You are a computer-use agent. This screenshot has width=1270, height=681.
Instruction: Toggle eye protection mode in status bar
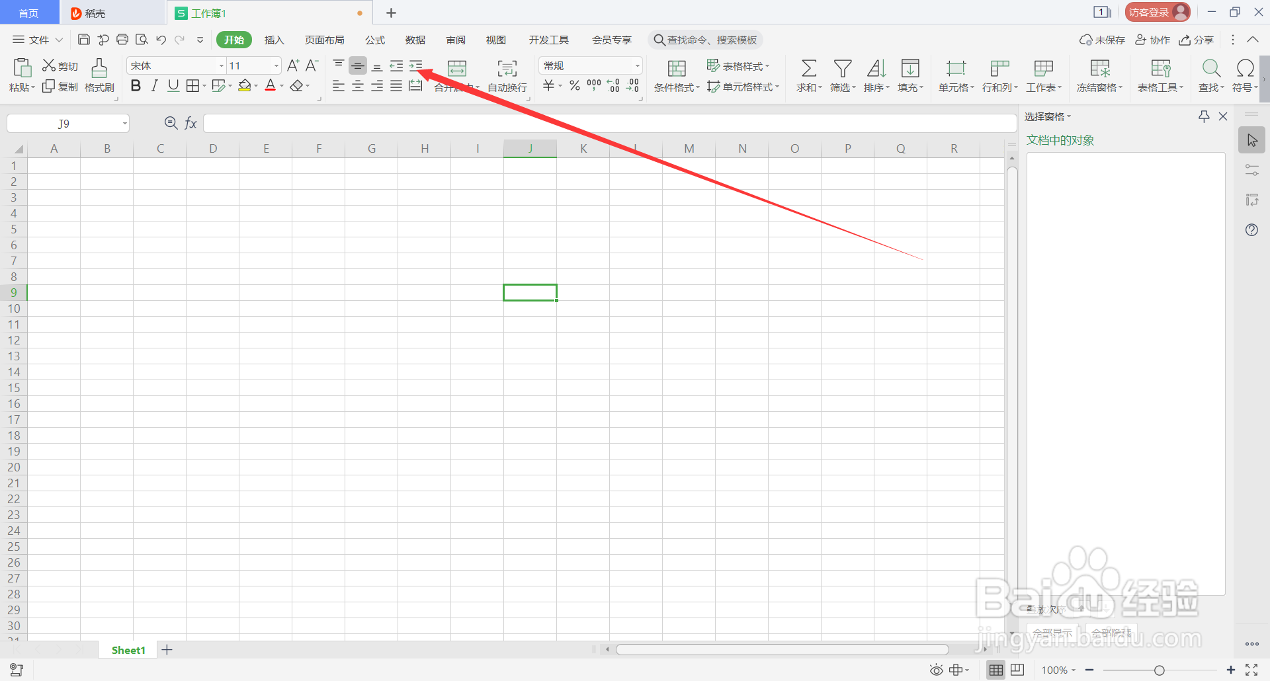[x=936, y=670]
